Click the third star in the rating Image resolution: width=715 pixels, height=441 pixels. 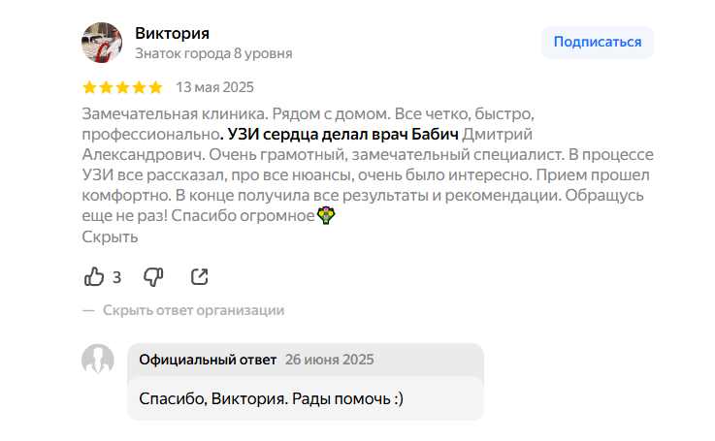point(123,87)
